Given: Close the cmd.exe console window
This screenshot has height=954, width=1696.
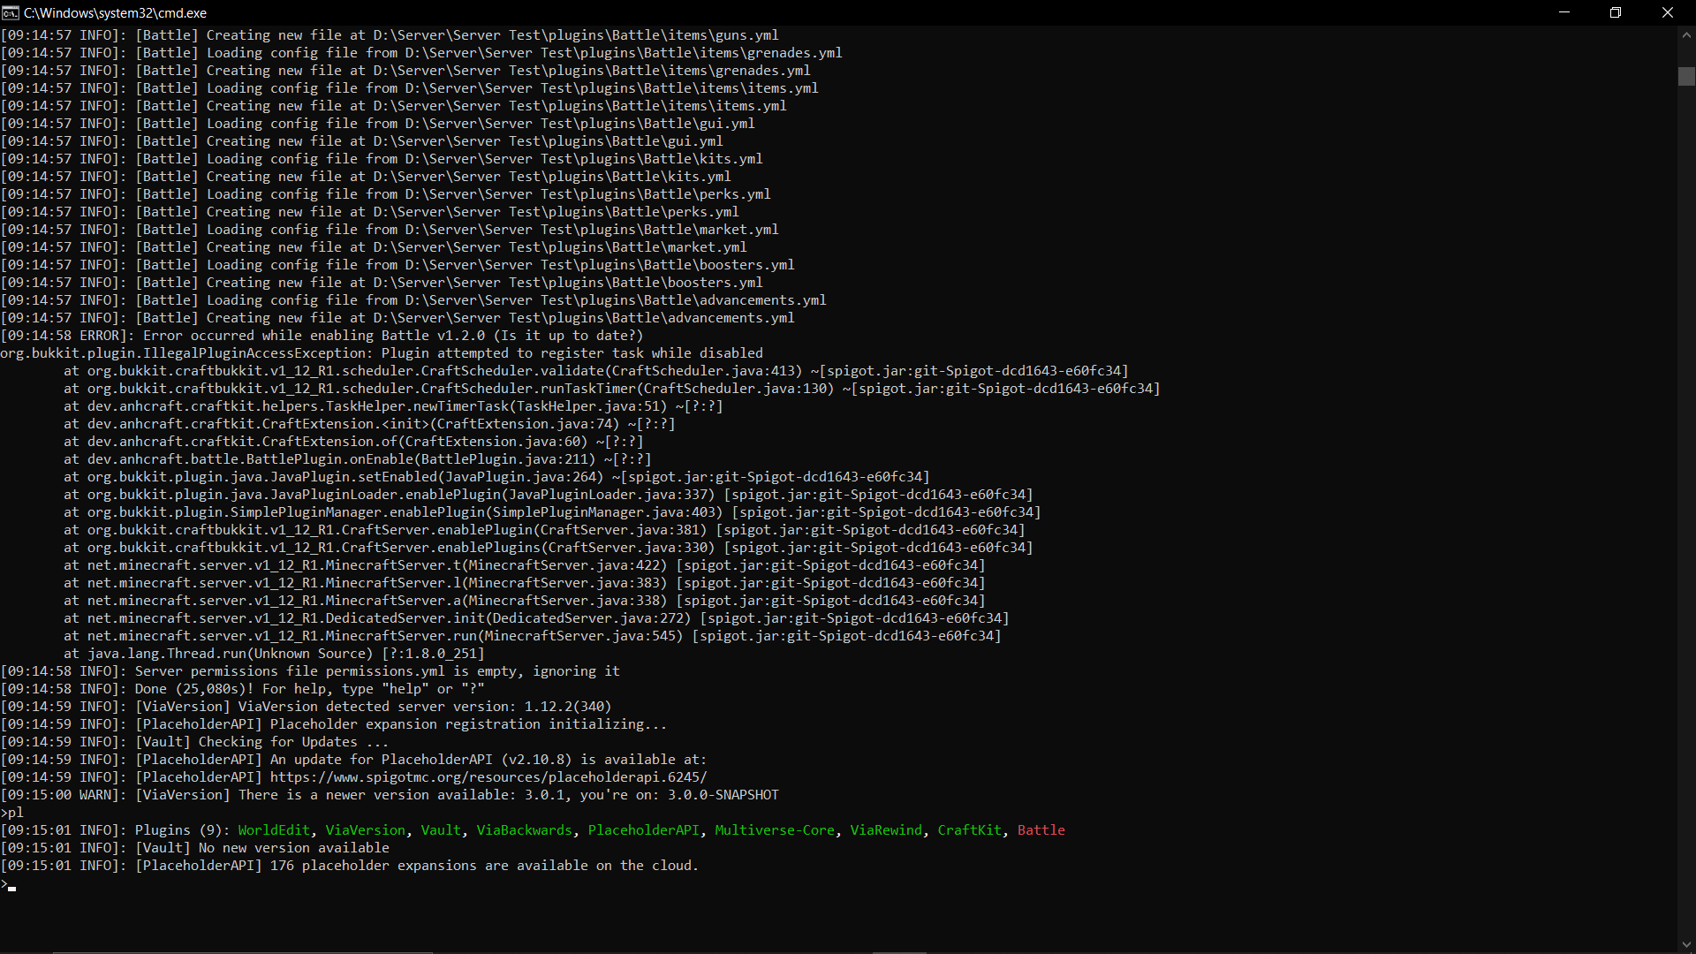Looking at the screenshot, I should click(x=1668, y=12).
